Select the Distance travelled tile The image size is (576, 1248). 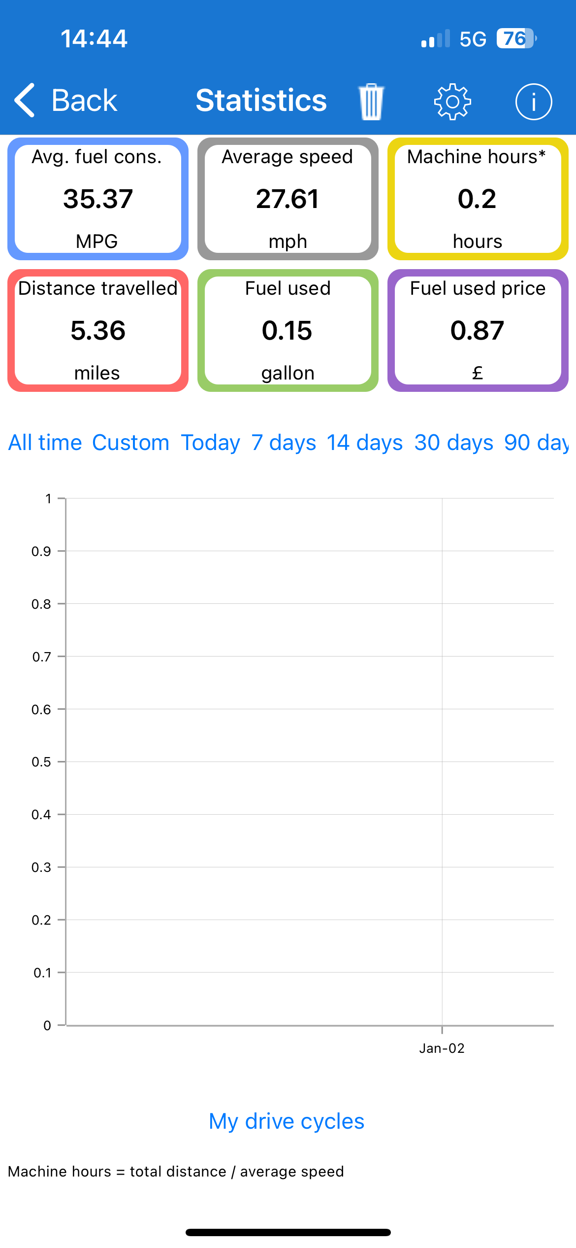click(98, 330)
